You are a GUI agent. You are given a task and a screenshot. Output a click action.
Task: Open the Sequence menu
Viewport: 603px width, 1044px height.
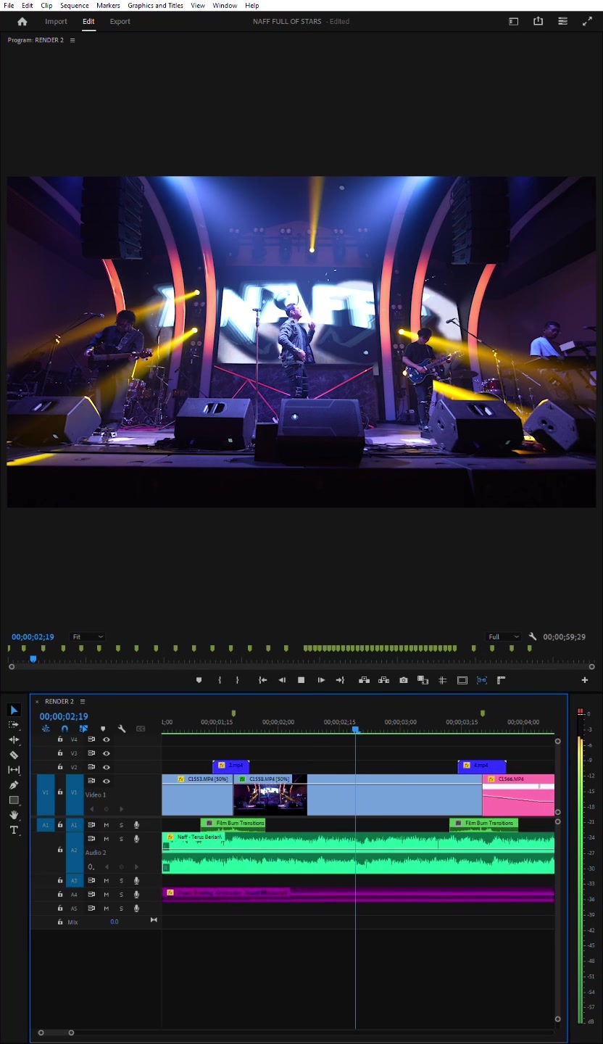coord(74,5)
